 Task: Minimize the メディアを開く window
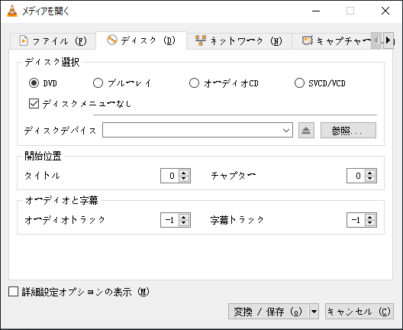click(x=316, y=11)
